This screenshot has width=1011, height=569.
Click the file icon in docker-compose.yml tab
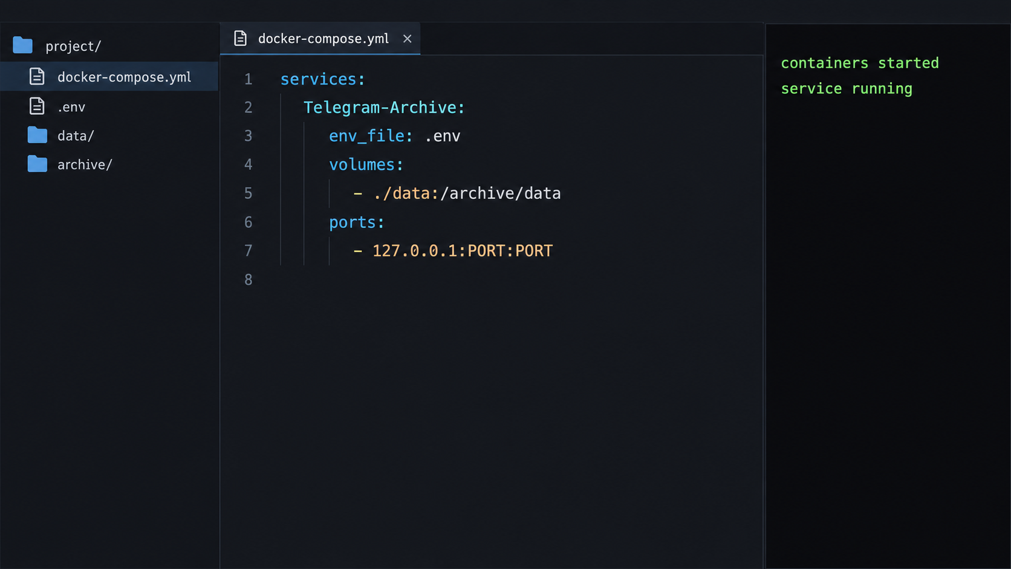tap(240, 38)
